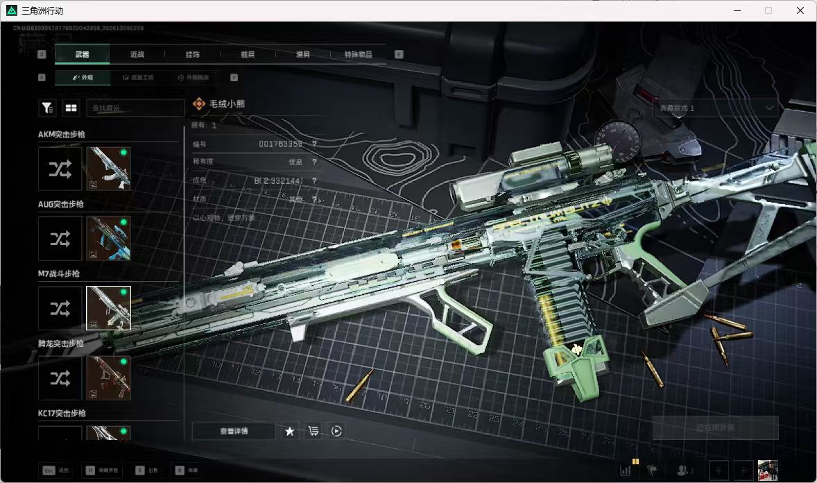Screen dimensions: 817x483
Task: Switch to the grid view layout icon
Action: [71, 108]
